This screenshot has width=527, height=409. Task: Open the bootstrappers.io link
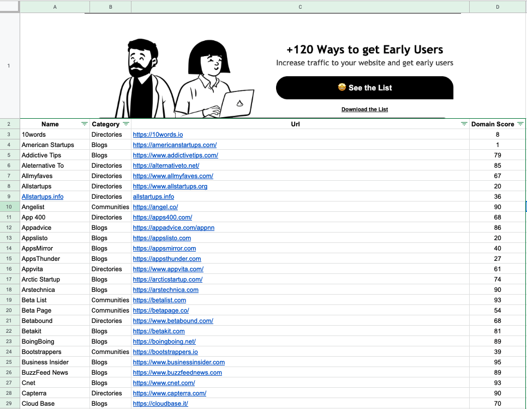pos(165,352)
